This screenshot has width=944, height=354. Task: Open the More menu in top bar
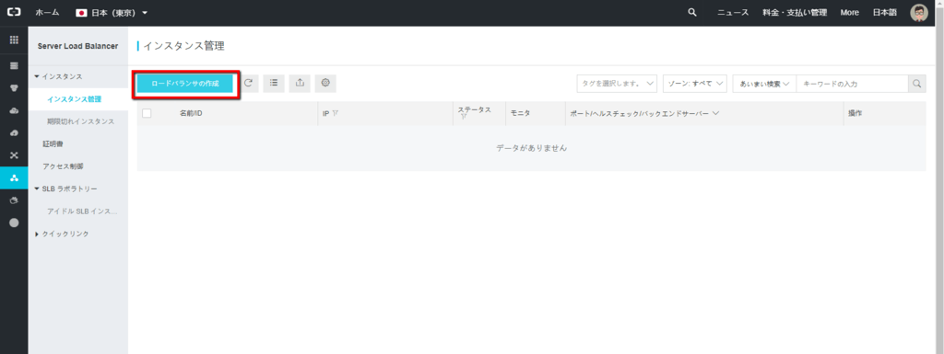[x=849, y=12]
